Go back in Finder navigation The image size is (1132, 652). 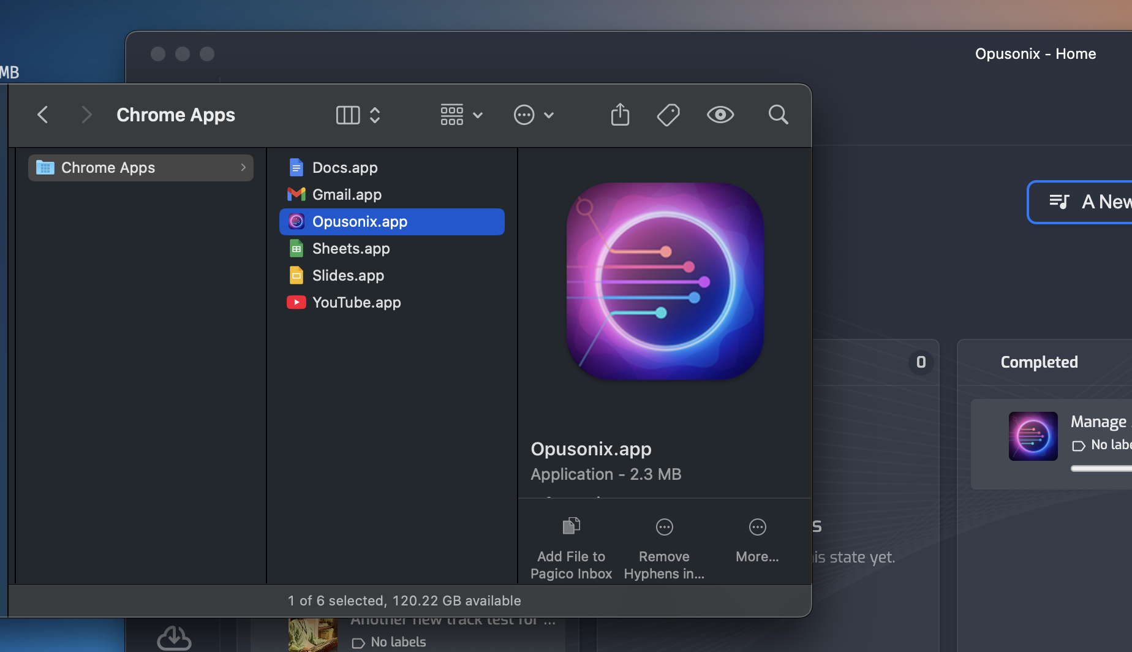click(43, 115)
